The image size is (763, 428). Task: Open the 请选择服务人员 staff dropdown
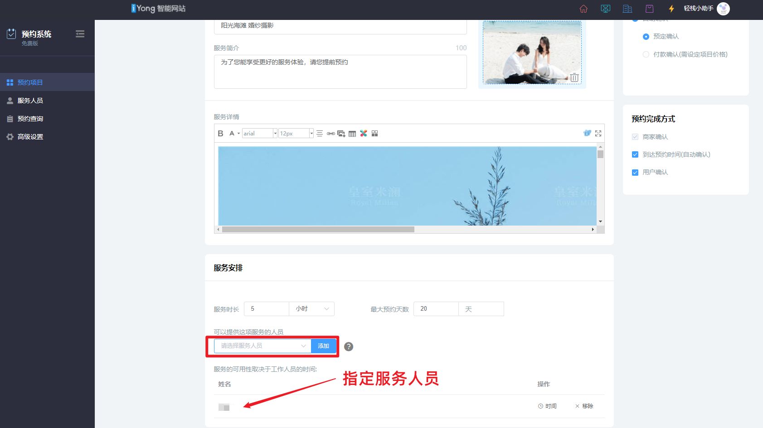coord(263,346)
